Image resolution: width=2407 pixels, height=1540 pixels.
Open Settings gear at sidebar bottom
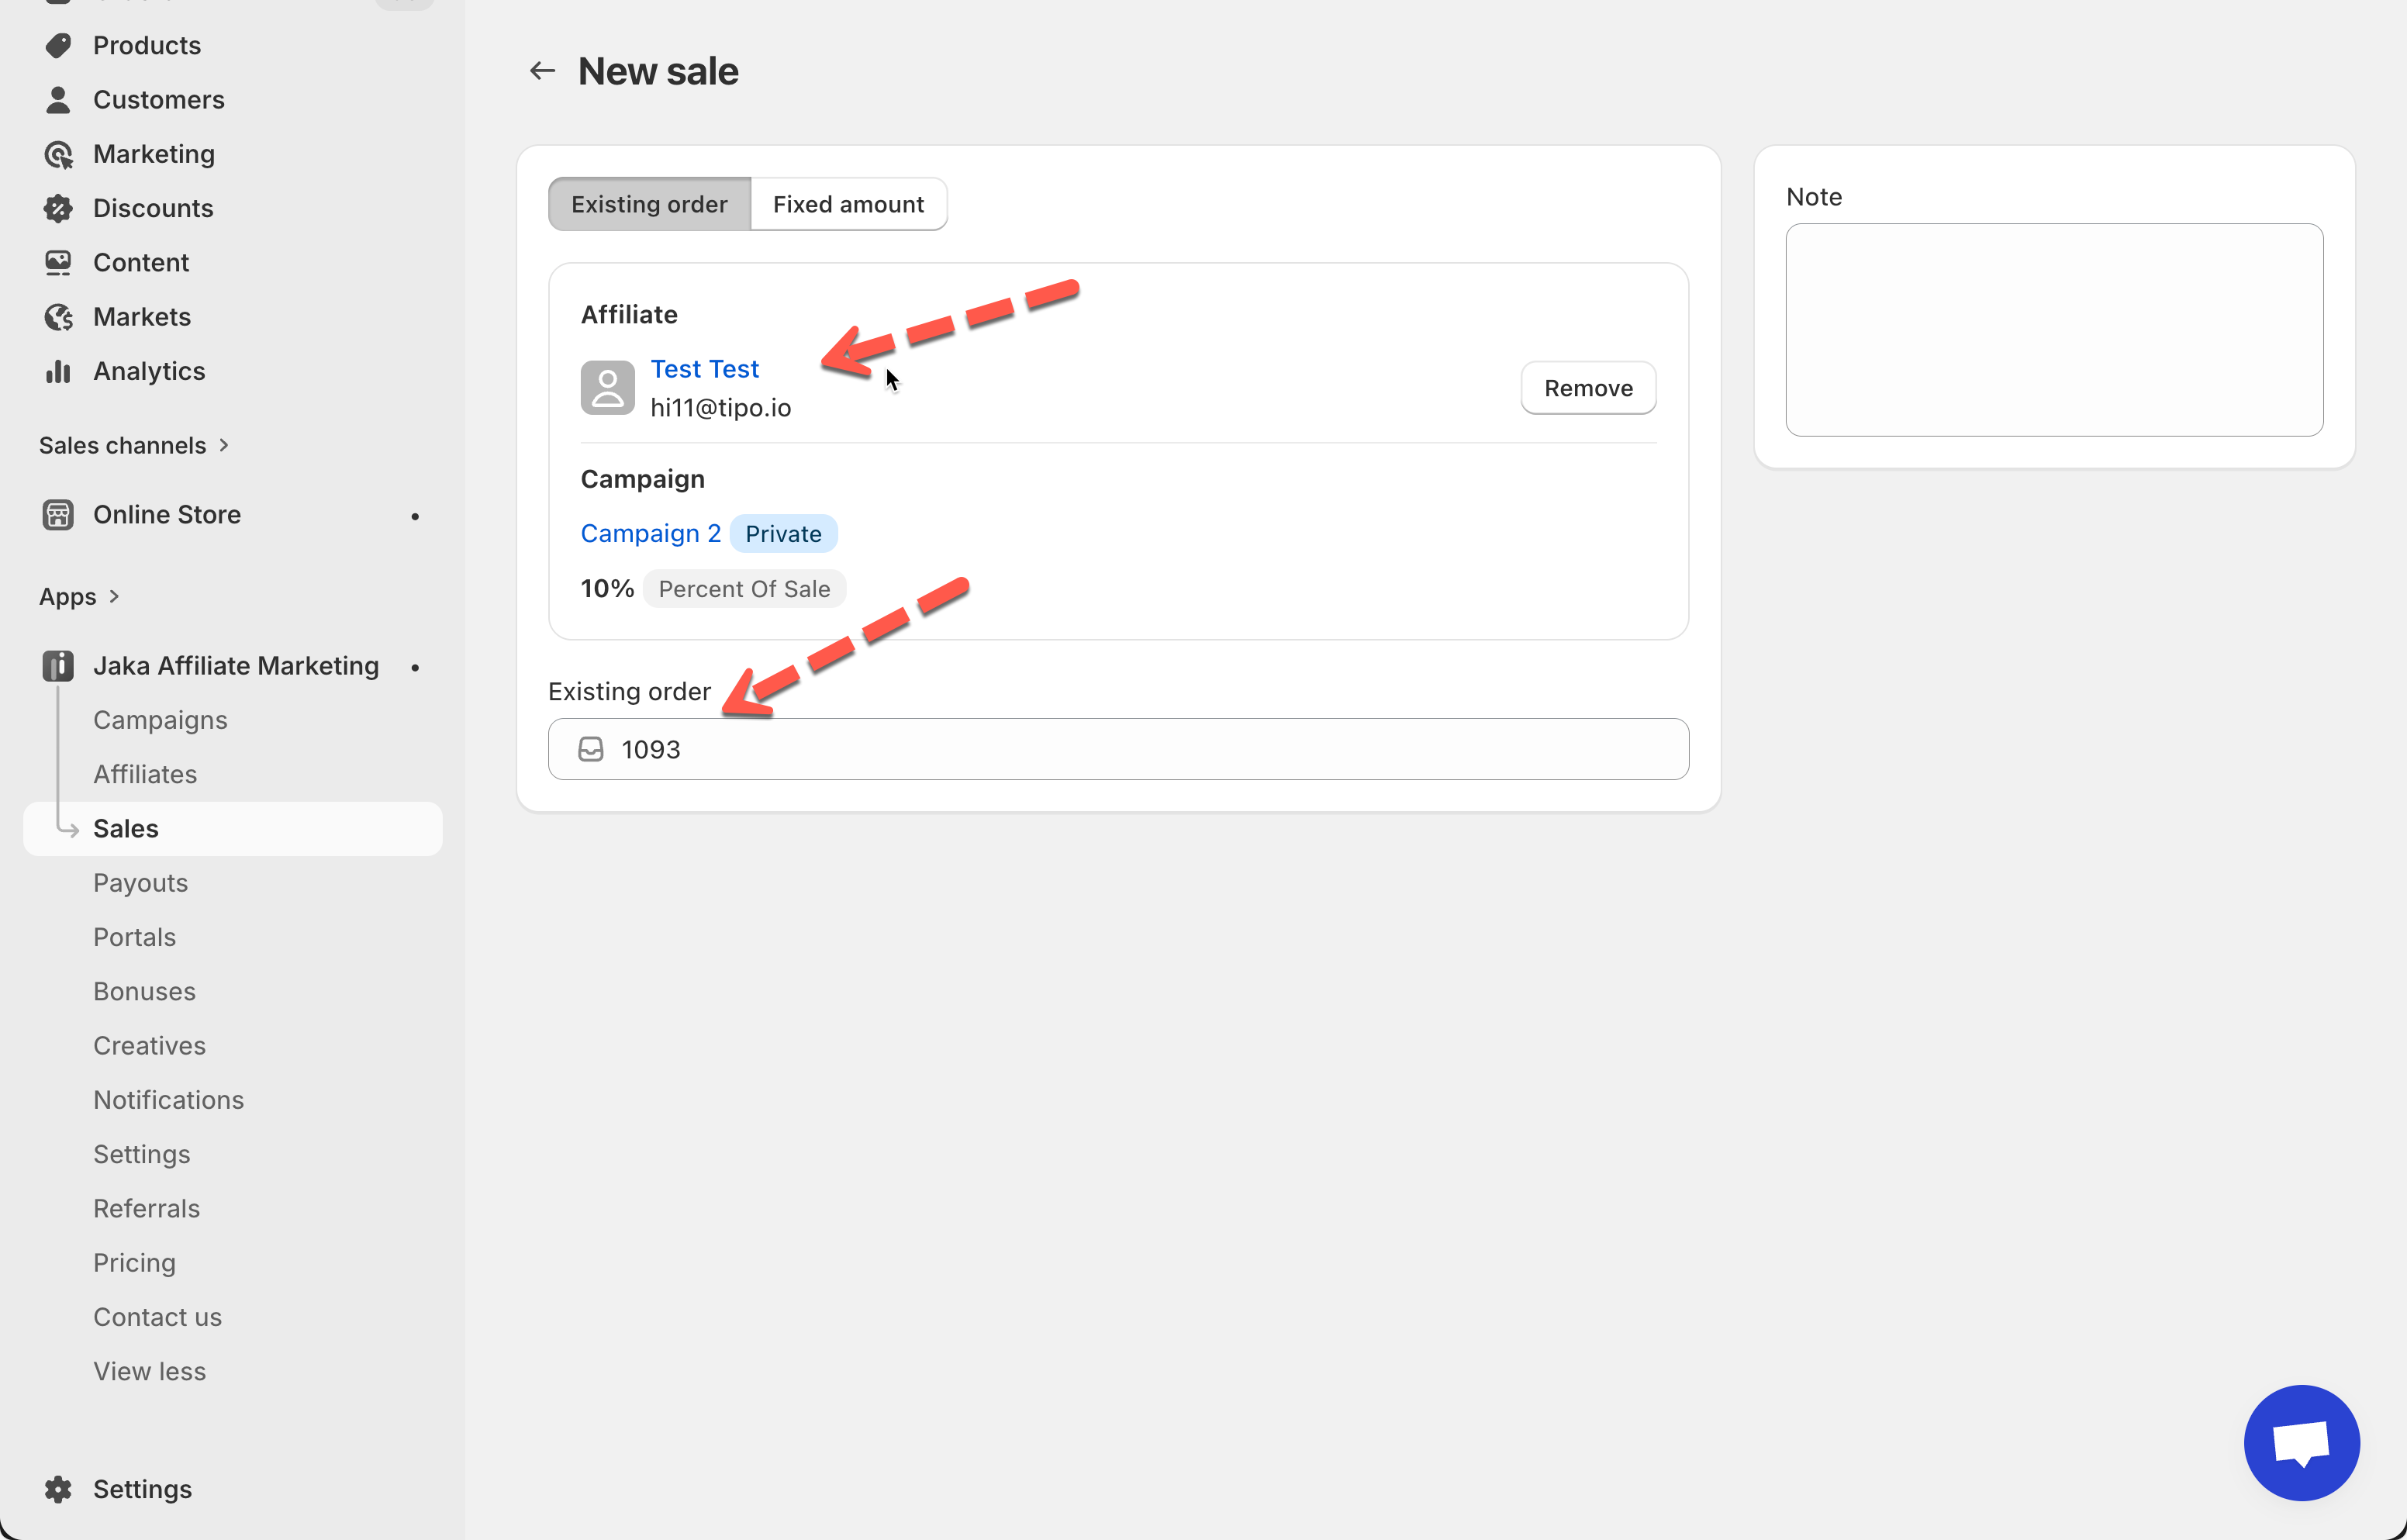pyautogui.click(x=58, y=1489)
